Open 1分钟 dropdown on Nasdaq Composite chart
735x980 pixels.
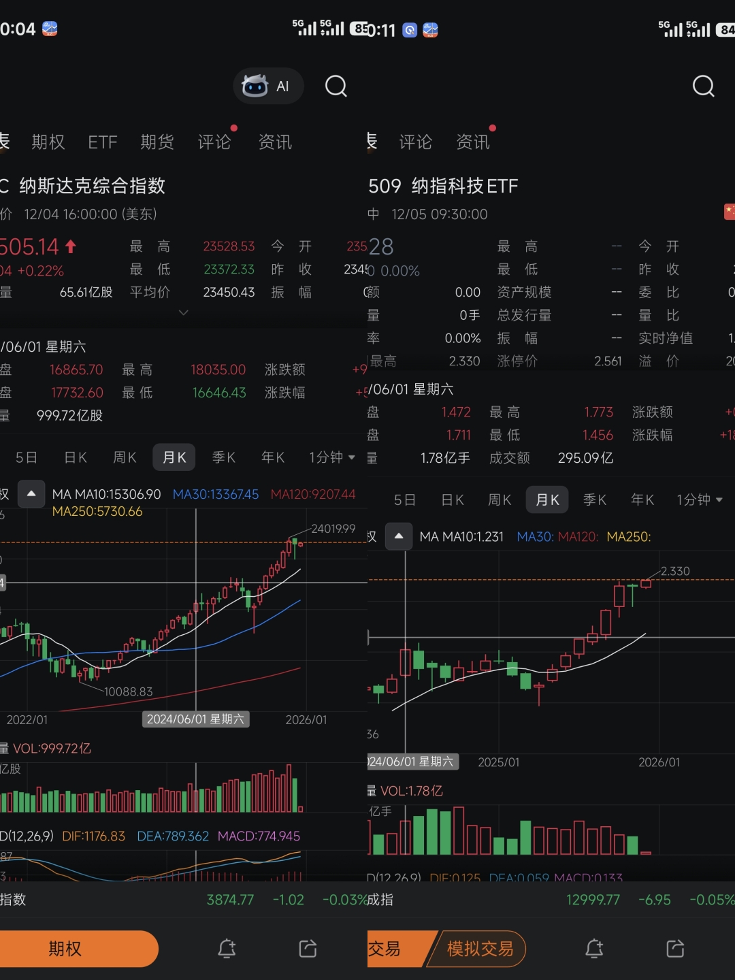pos(332,457)
